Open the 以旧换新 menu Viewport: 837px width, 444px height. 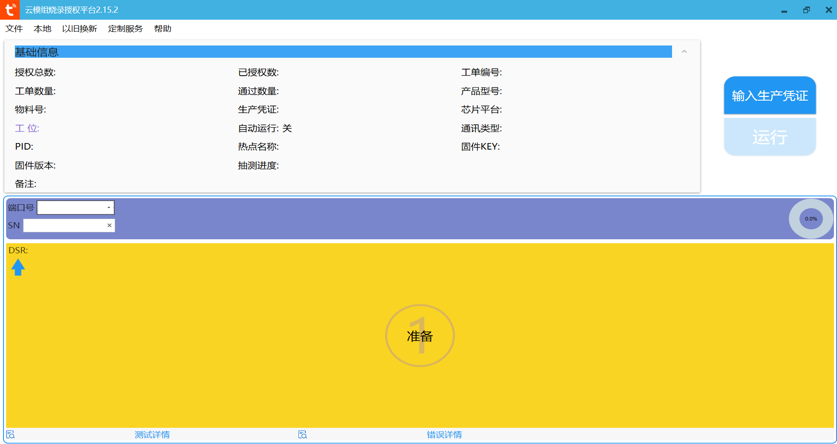point(80,28)
